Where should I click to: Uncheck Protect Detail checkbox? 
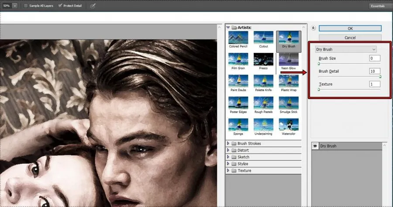tap(60, 6)
